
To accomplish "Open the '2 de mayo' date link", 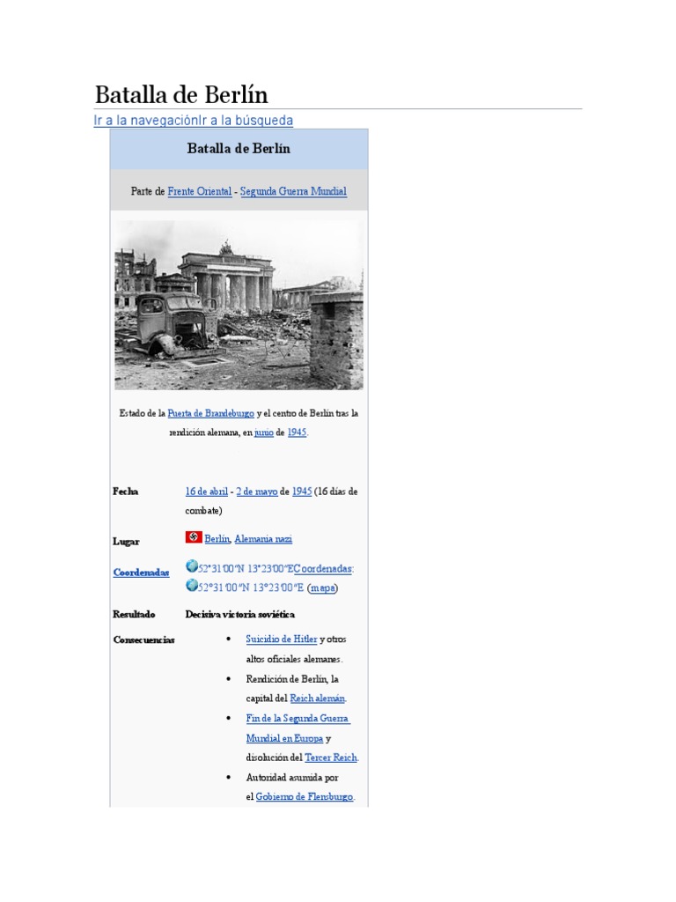I will (256, 492).
